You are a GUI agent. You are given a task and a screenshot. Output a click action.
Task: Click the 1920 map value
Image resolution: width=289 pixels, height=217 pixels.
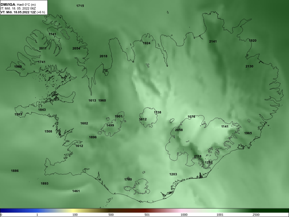pyautogui.click(x=253, y=41)
